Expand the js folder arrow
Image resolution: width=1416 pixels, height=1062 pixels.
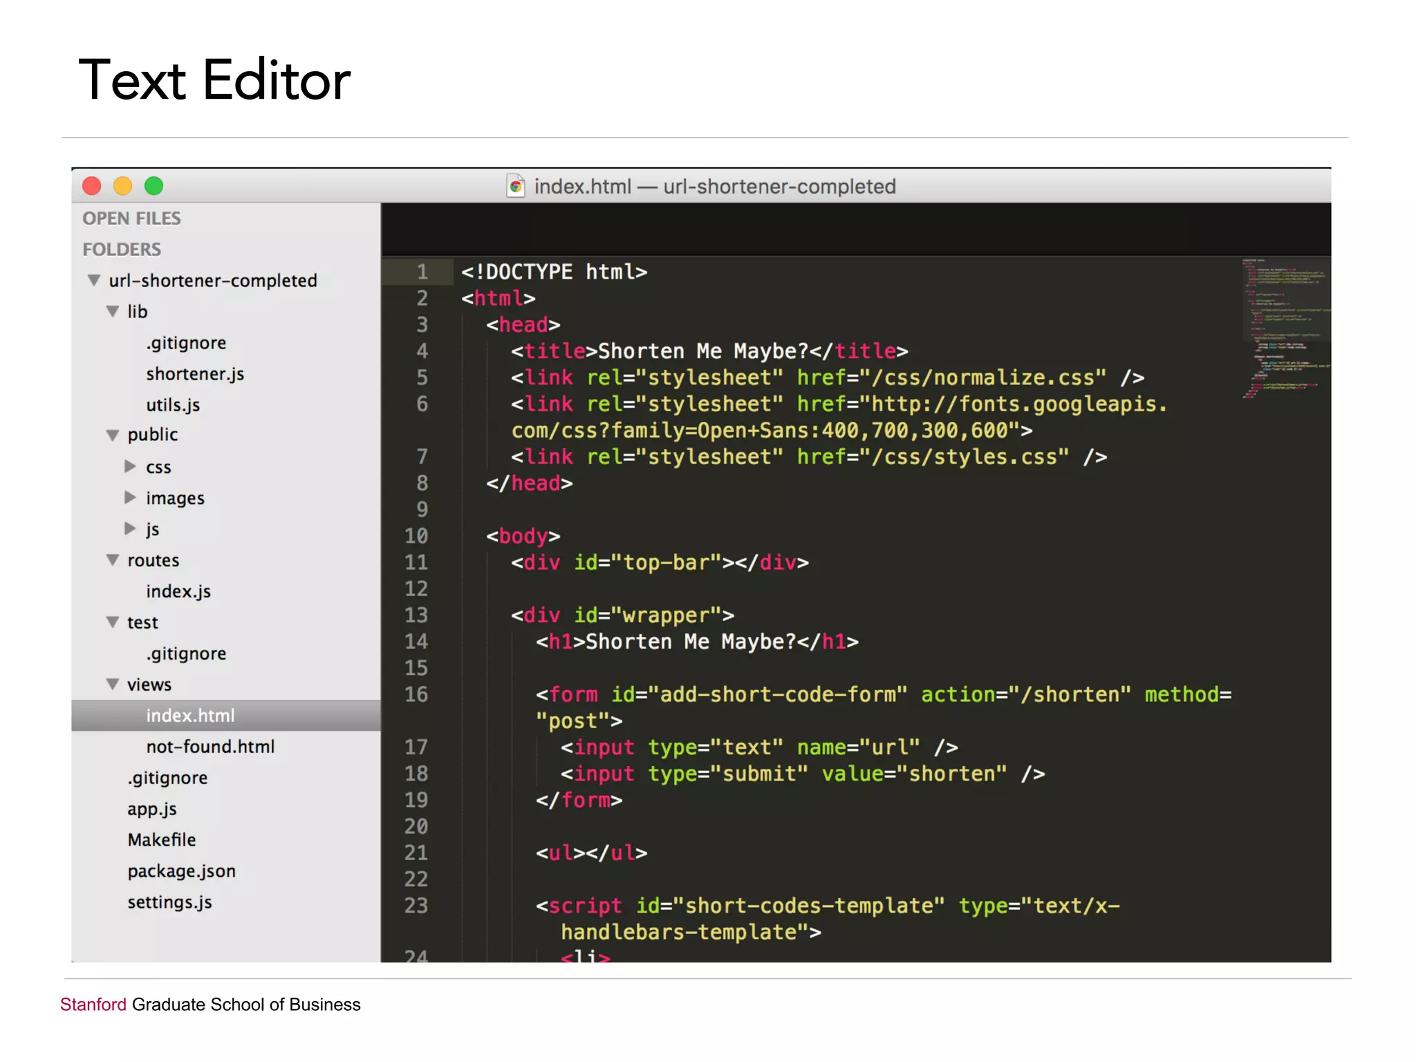pos(130,529)
